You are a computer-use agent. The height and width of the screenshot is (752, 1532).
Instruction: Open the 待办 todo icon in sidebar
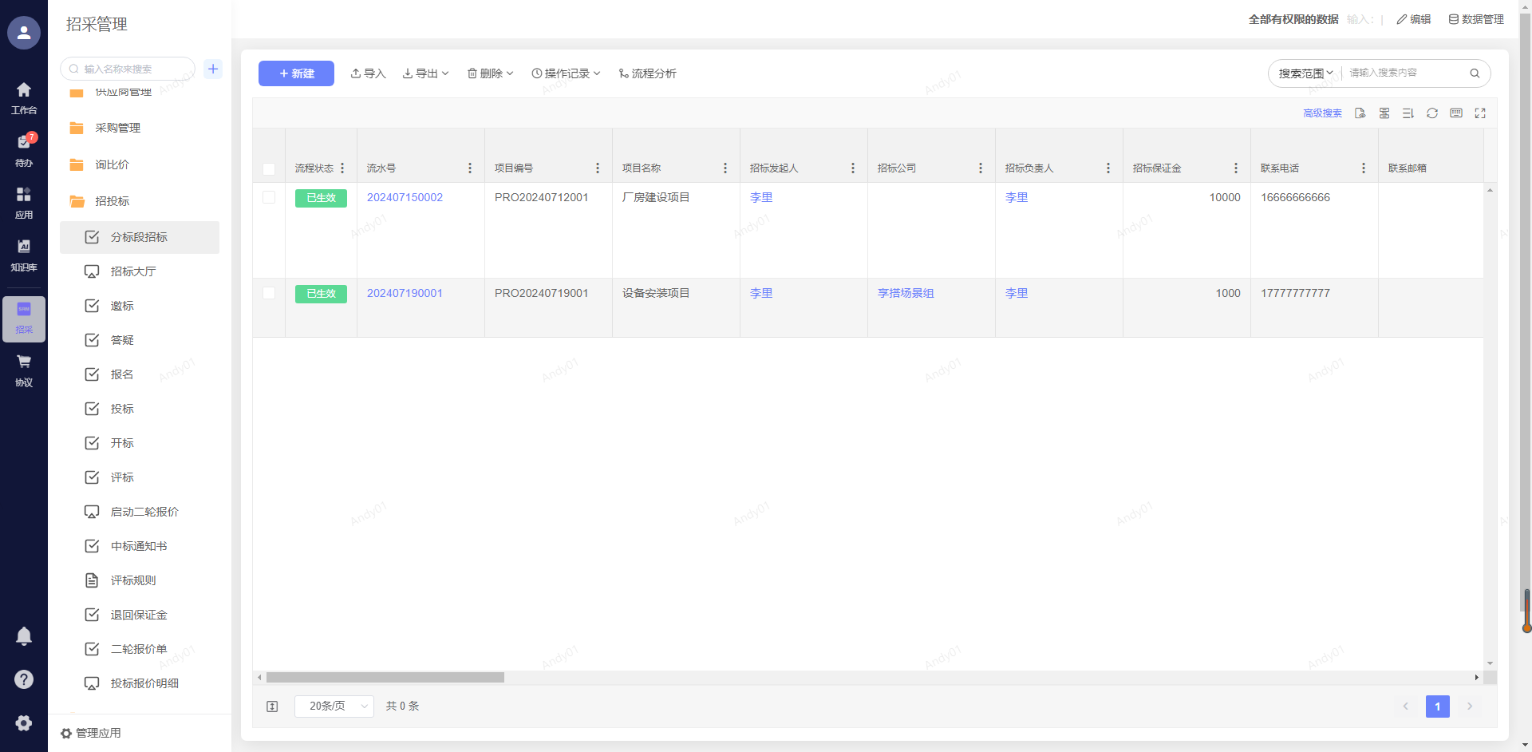coord(24,148)
